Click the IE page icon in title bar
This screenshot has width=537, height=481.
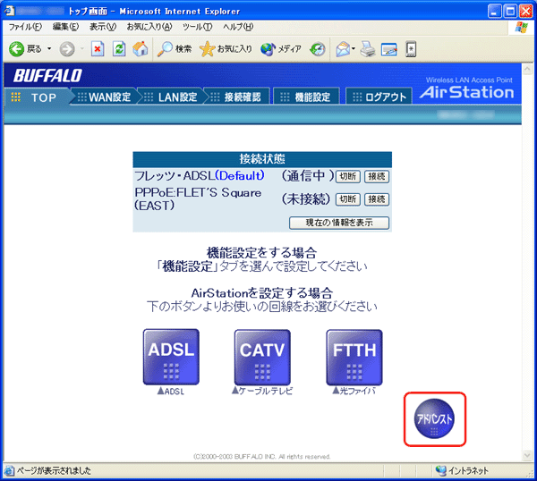9,12
